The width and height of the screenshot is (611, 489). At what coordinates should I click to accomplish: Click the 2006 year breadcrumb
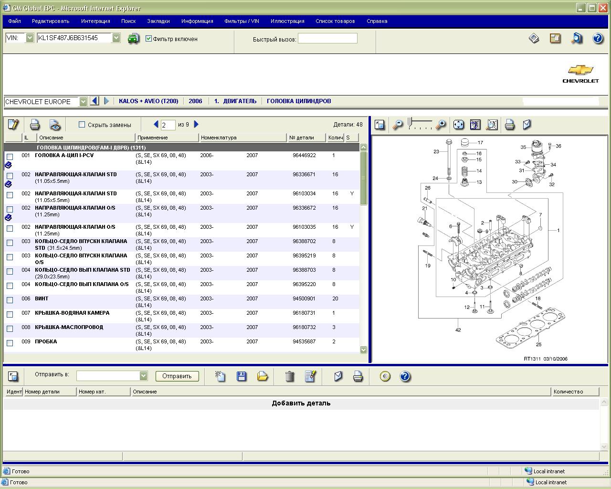tap(195, 101)
